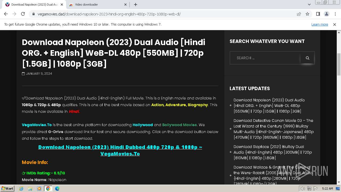The width and height of the screenshot is (341, 192).
Task: Open Windows Media Player from the taskbar
Action: pyautogui.click(x=39, y=189)
